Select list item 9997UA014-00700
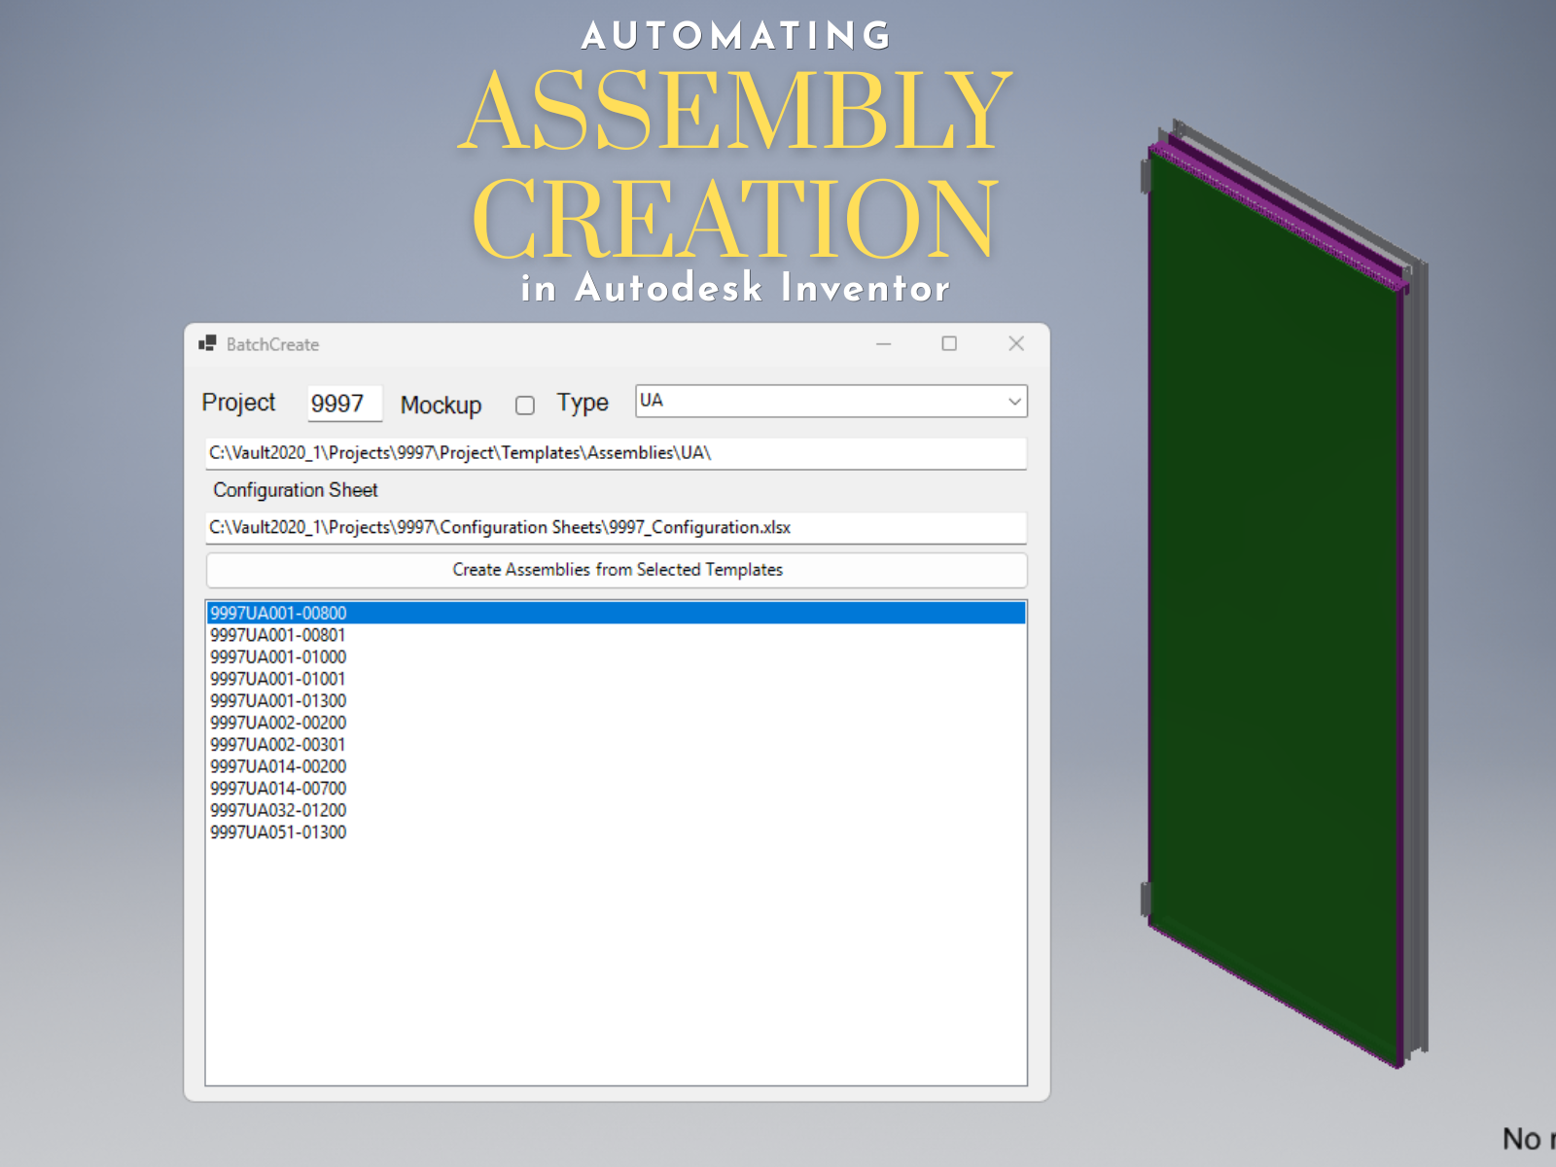 pos(617,789)
